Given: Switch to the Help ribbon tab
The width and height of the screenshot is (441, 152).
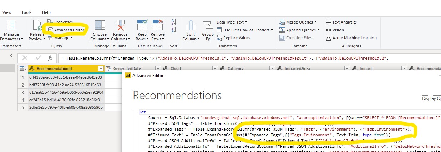Looking at the screenshot, I should click(x=46, y=12).
